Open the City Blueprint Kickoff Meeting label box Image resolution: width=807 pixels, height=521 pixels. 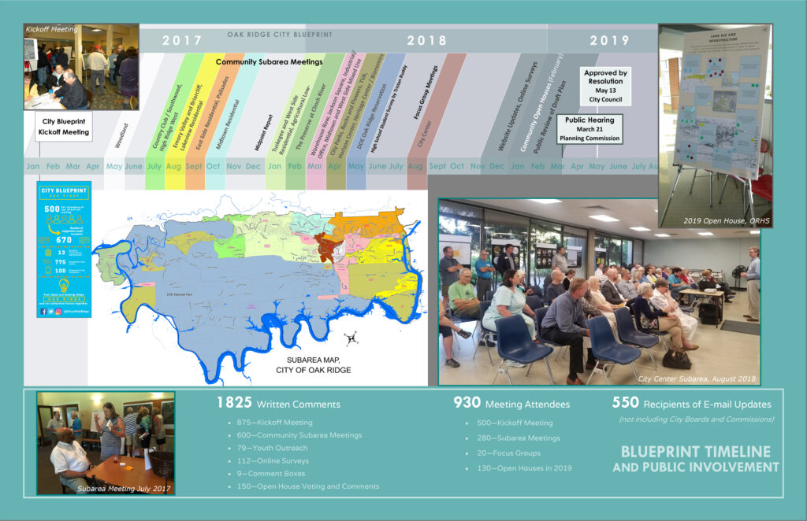(x=63, y=127)
